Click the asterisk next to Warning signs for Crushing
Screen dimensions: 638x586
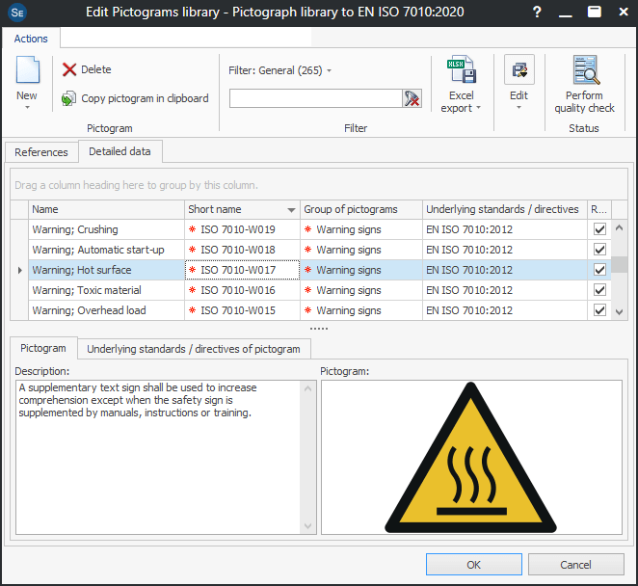(307, 229)
